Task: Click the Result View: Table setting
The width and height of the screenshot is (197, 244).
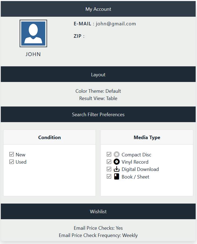Action: coord(98,98)
